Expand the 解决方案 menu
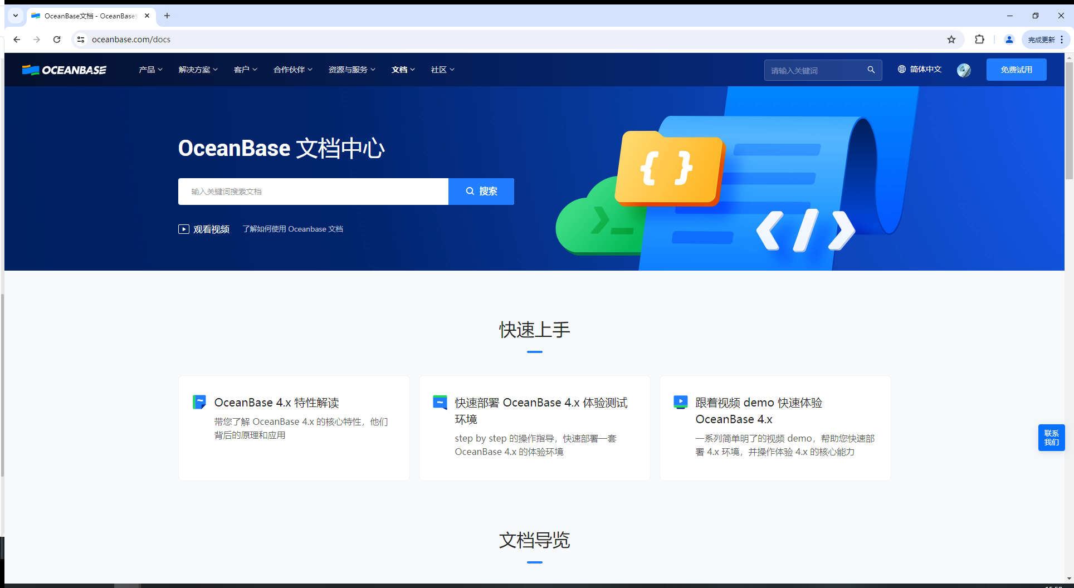This screenshot has height=588, width=1074. 198,70
